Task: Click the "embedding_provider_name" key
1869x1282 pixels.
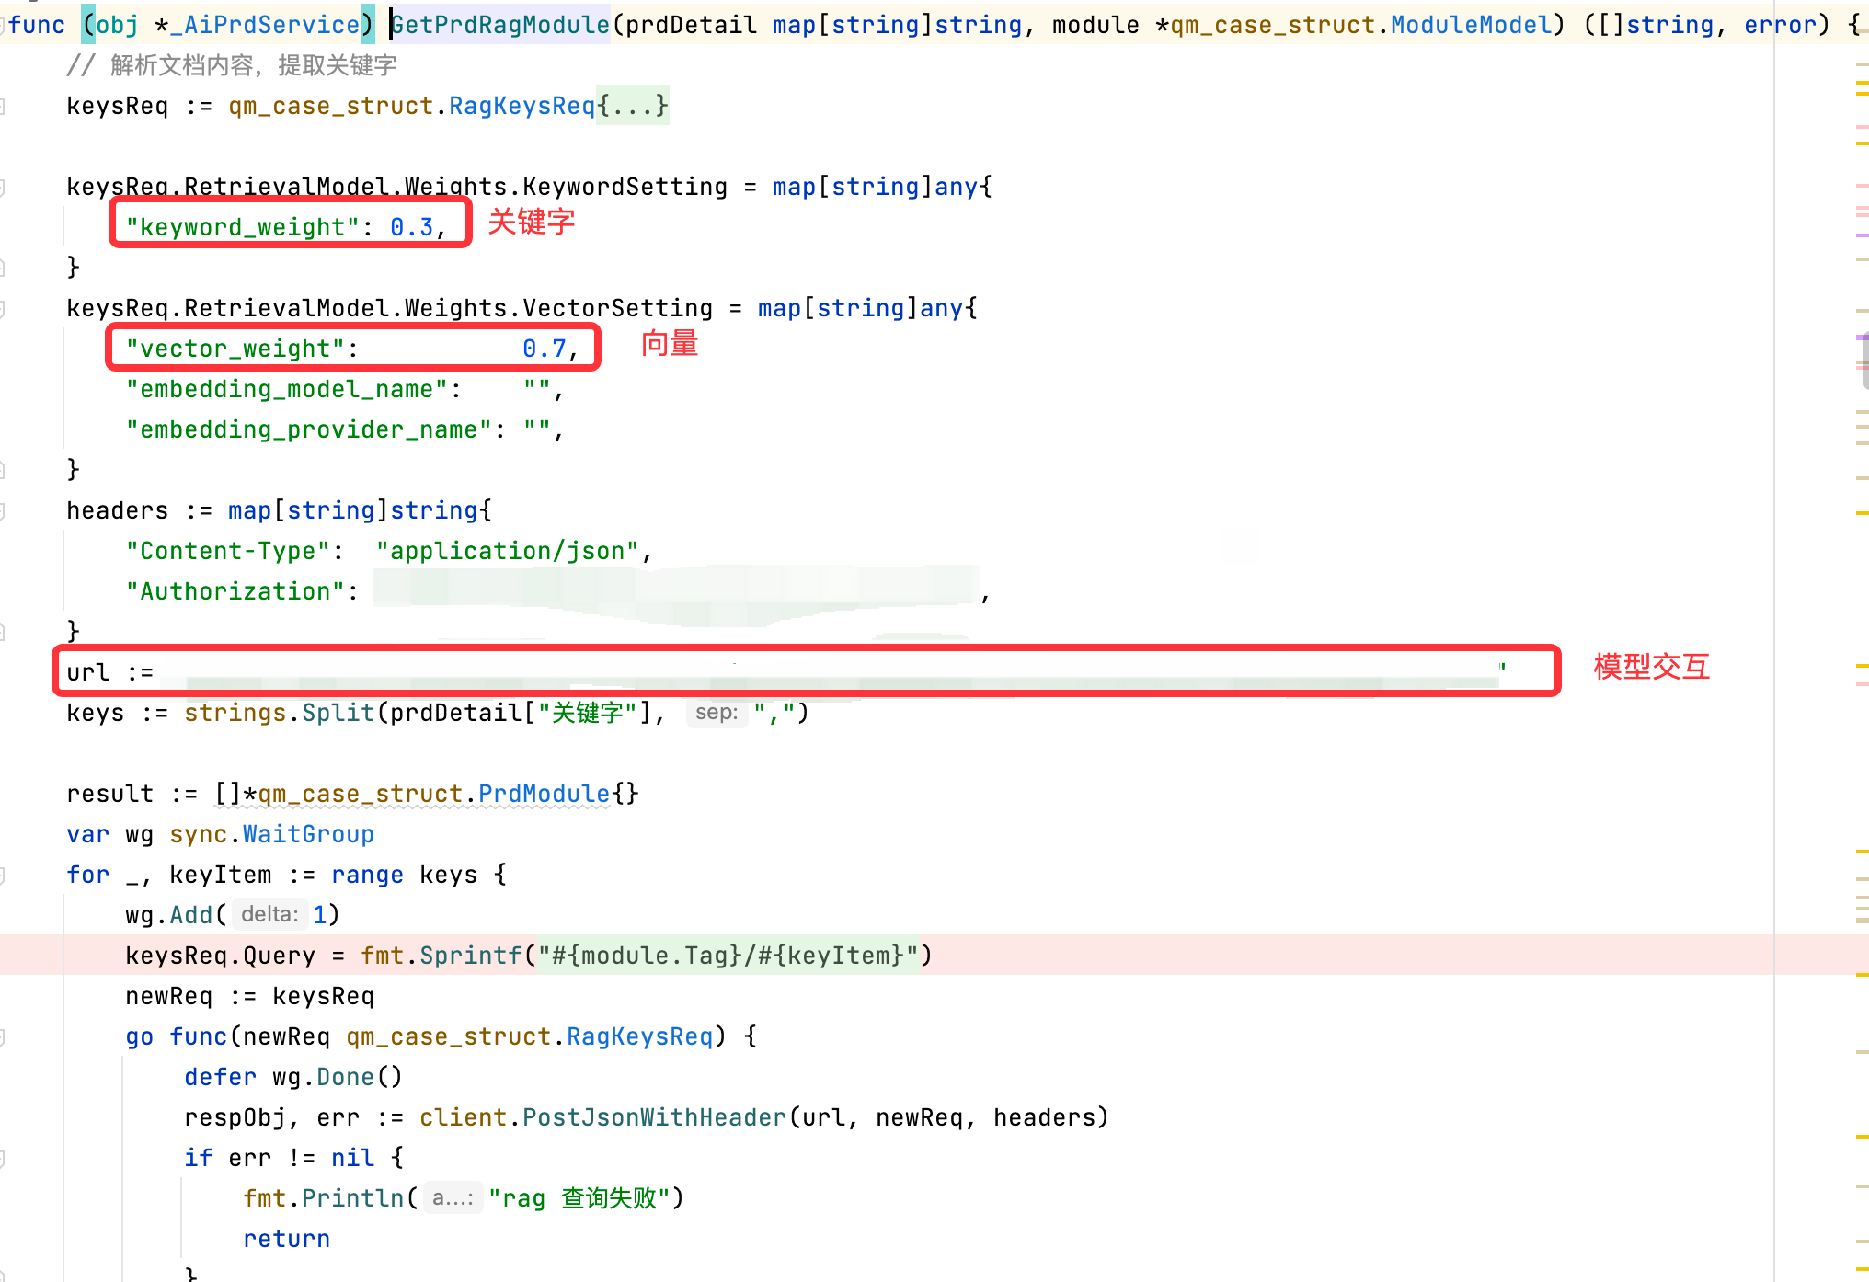Action: click(x=309, y=429)
